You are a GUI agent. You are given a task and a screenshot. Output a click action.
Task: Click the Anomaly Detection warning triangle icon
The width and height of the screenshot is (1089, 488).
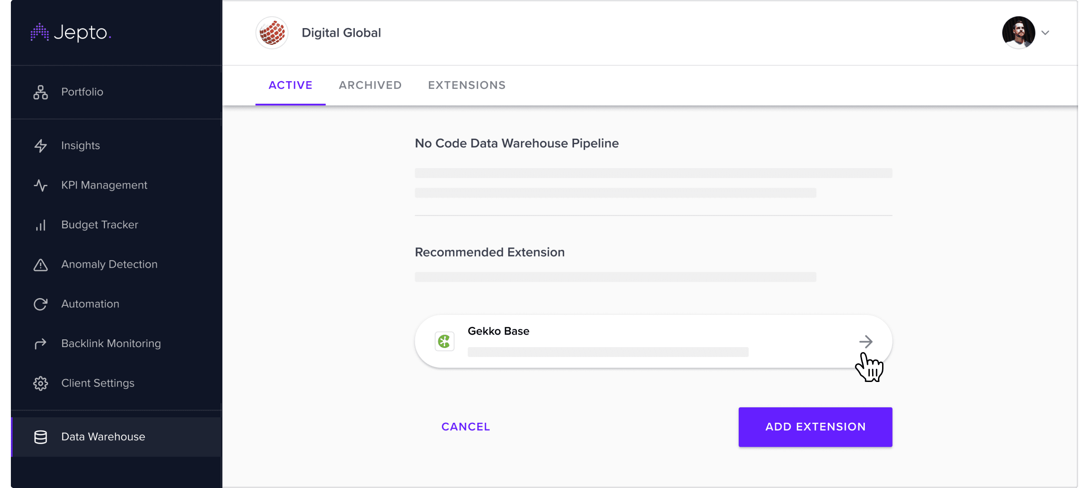click(41, 265)
